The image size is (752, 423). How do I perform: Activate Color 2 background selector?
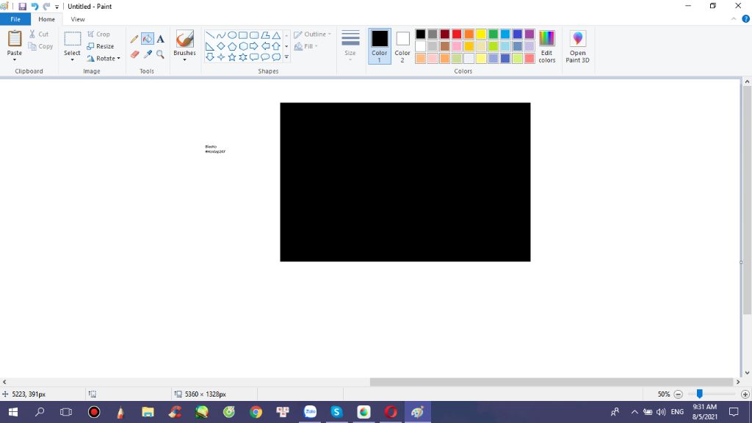coord(402,46)
